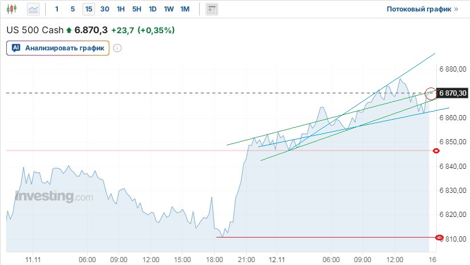Click the red oval marker at 6 810 line
The height and width of the screenshot is (265, 470).
pyautogui.click(x=440, y=237)
